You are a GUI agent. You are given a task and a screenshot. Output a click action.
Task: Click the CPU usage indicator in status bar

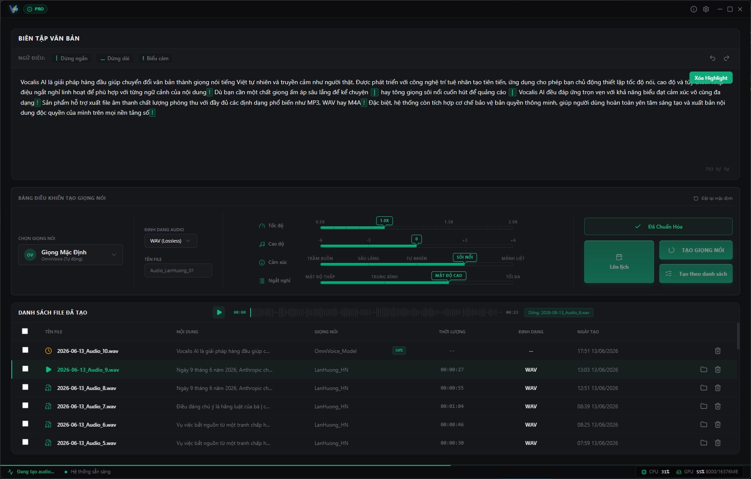655,472
